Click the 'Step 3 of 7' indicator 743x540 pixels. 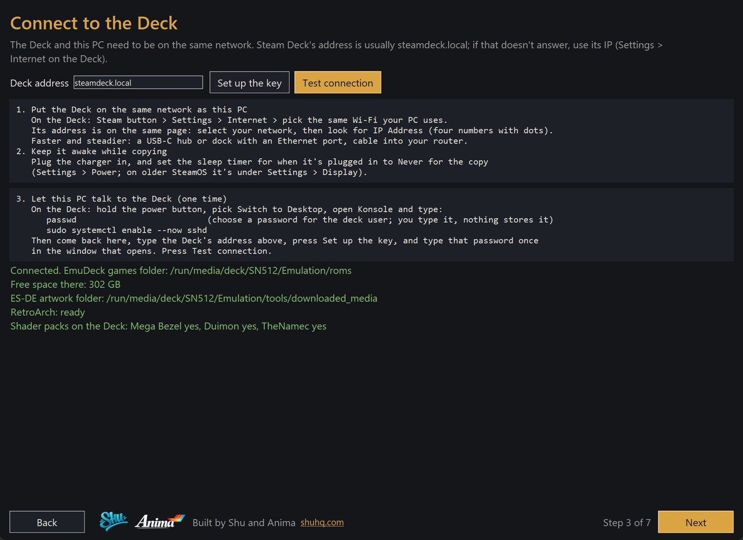click(x=626, y=523)
